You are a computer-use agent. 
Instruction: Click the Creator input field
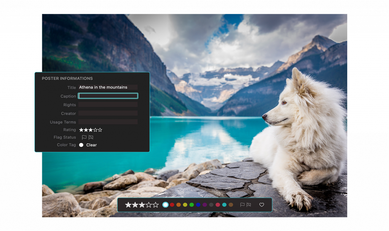pos(108,113)
